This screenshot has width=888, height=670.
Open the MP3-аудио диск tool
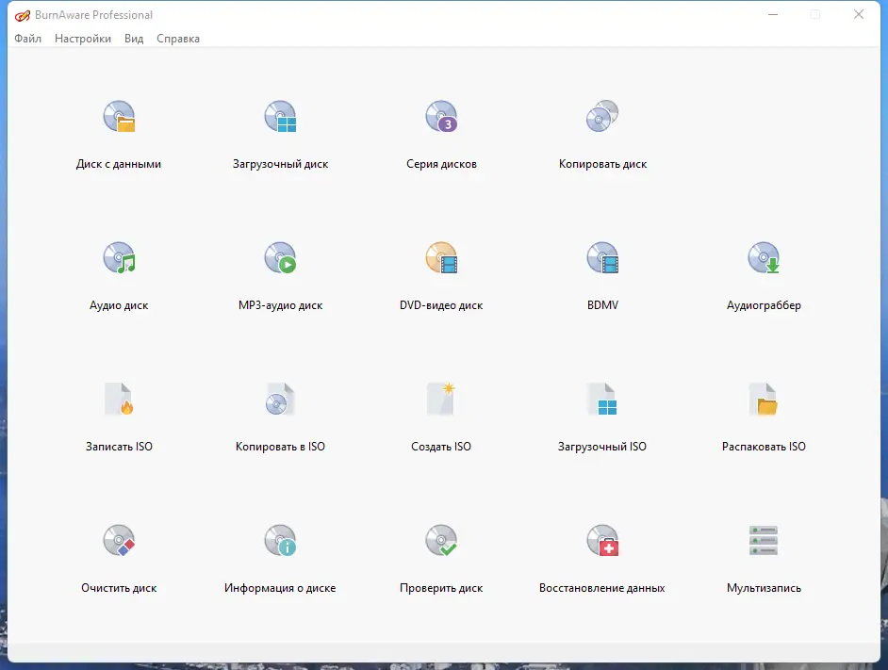click(280, 273)
